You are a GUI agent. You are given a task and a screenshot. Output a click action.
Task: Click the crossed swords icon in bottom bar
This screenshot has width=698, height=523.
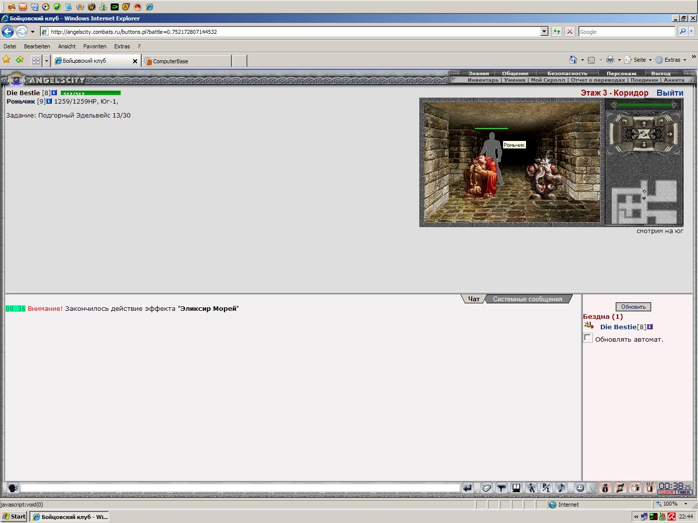(x=620, y=488)
